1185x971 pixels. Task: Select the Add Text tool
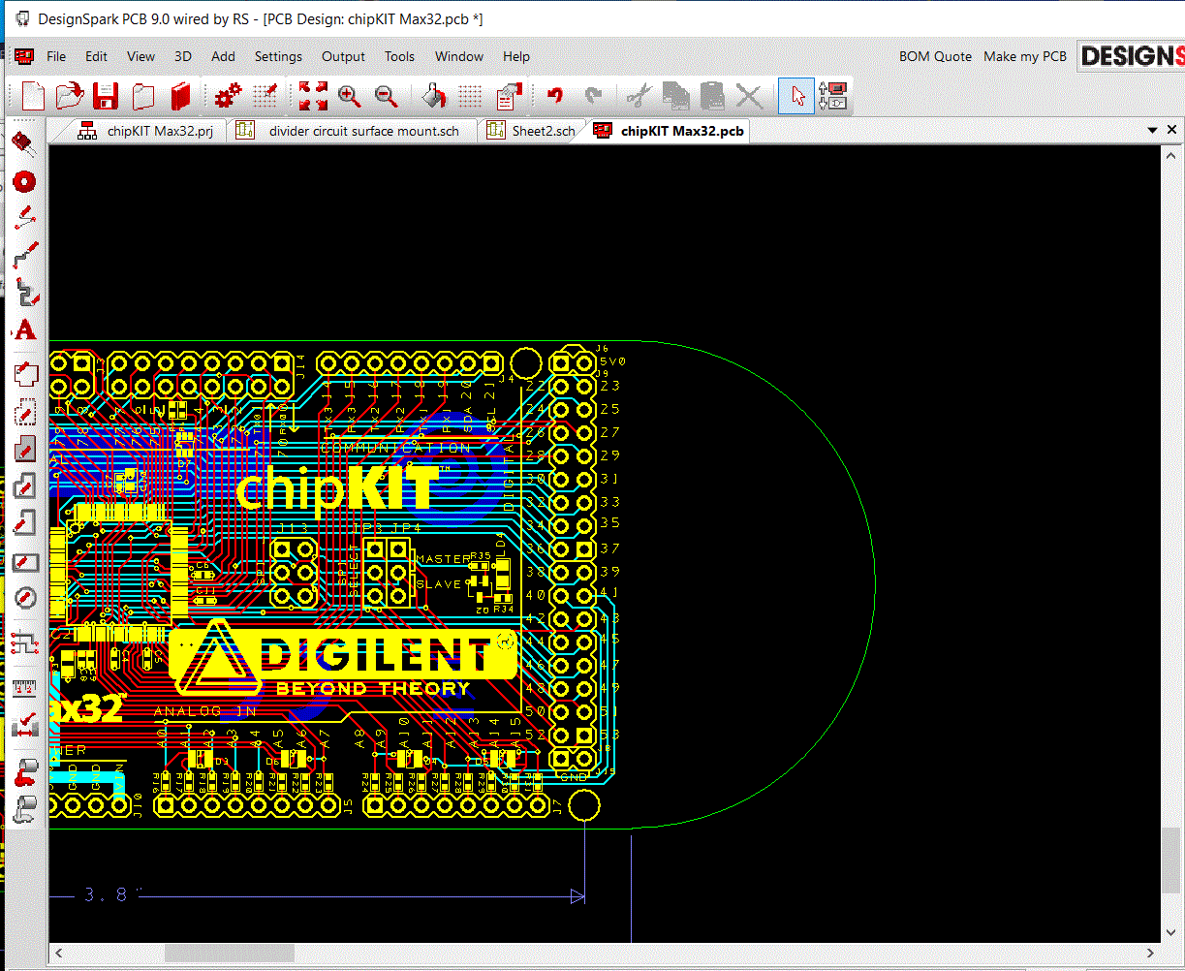click(25, 329)
